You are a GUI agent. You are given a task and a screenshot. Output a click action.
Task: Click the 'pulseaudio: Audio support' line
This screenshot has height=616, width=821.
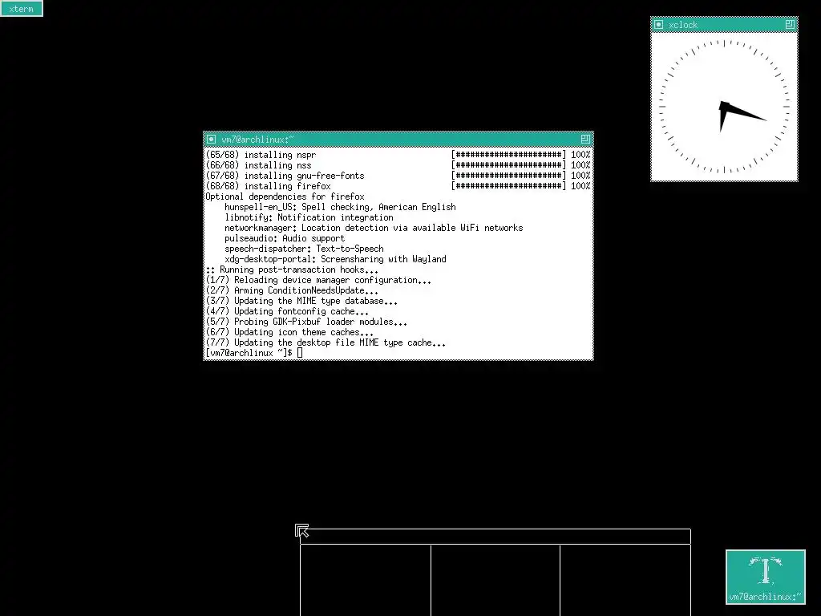coord(285,238)
